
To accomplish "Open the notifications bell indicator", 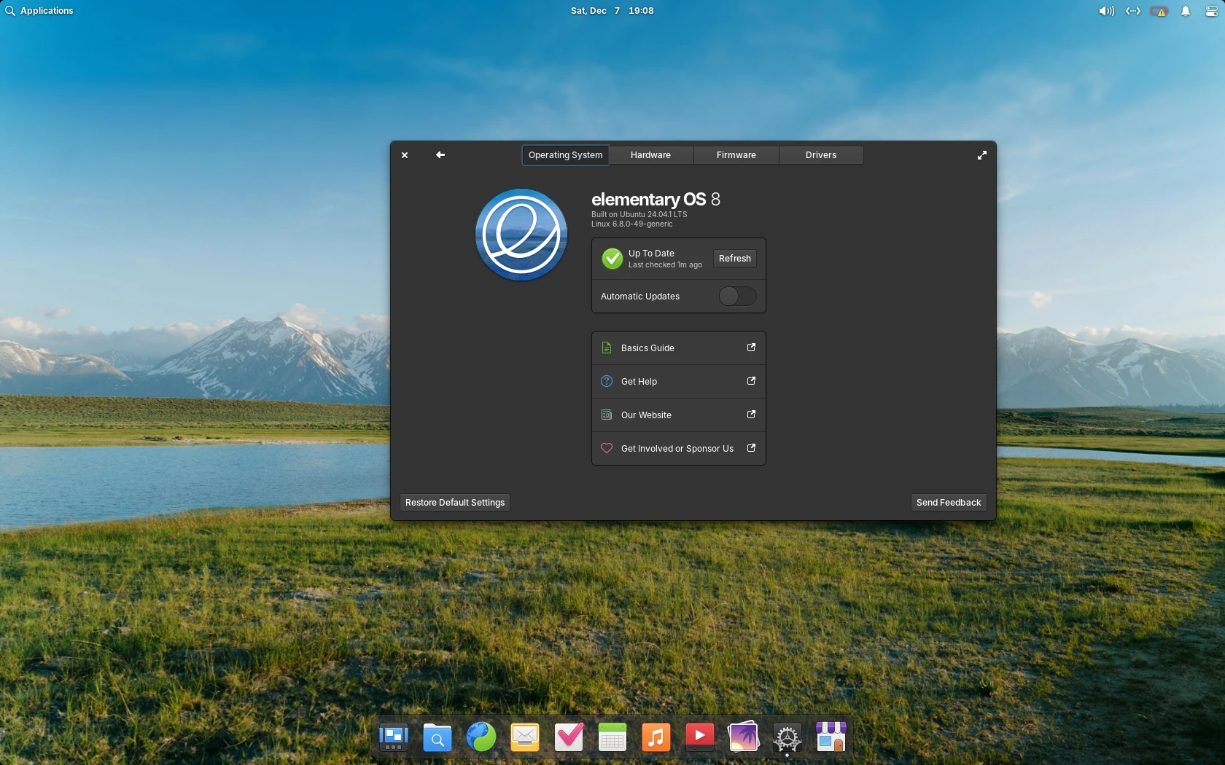I will (x=1184, y=10).
